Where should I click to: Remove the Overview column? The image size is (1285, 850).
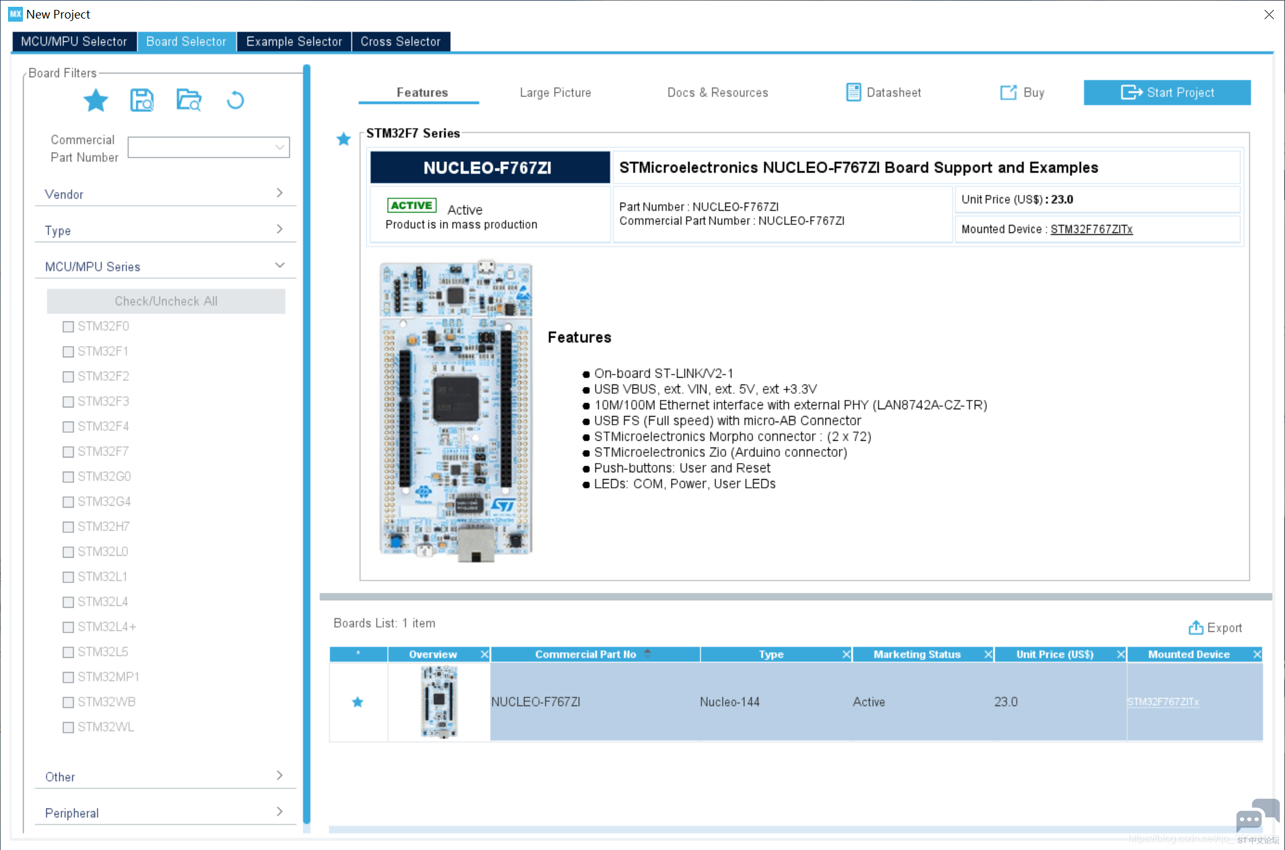click(485, 654)
